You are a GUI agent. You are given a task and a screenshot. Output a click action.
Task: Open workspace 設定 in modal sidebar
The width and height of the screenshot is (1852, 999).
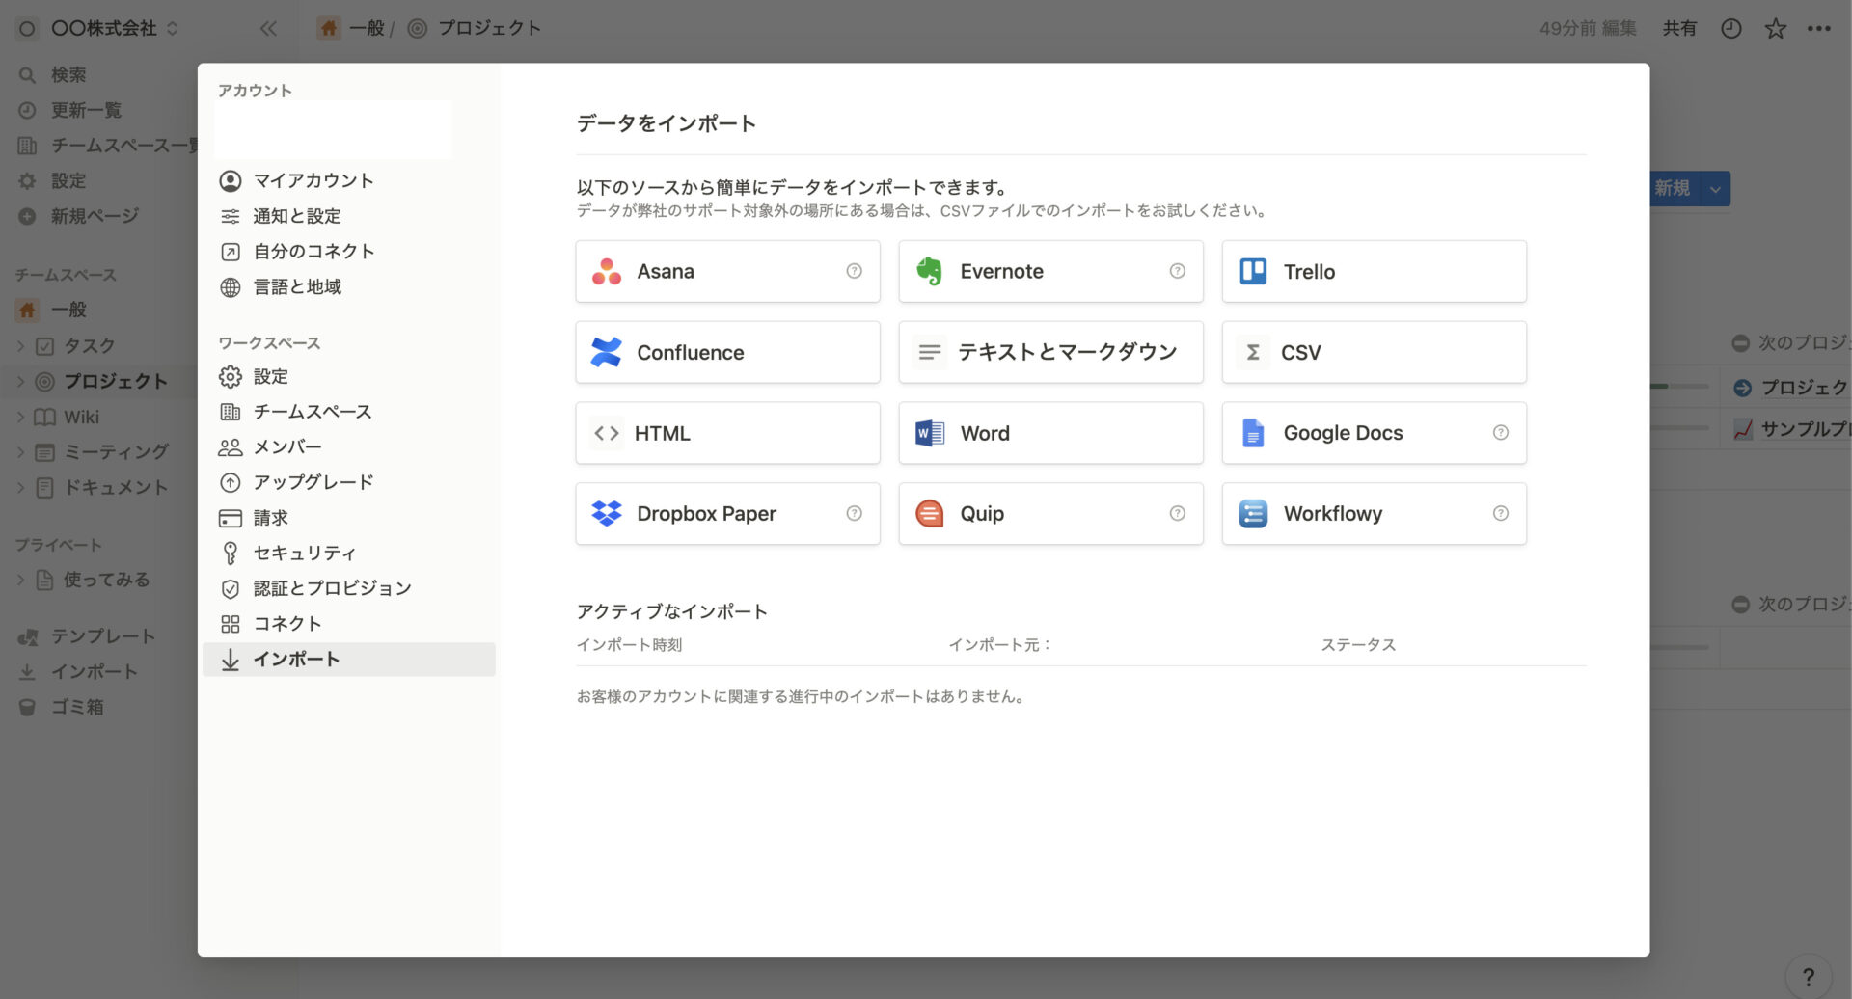348,377
